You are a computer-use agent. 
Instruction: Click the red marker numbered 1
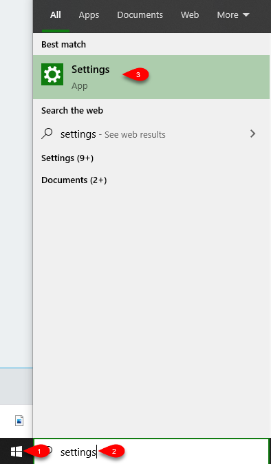click(x=36, y=452)
